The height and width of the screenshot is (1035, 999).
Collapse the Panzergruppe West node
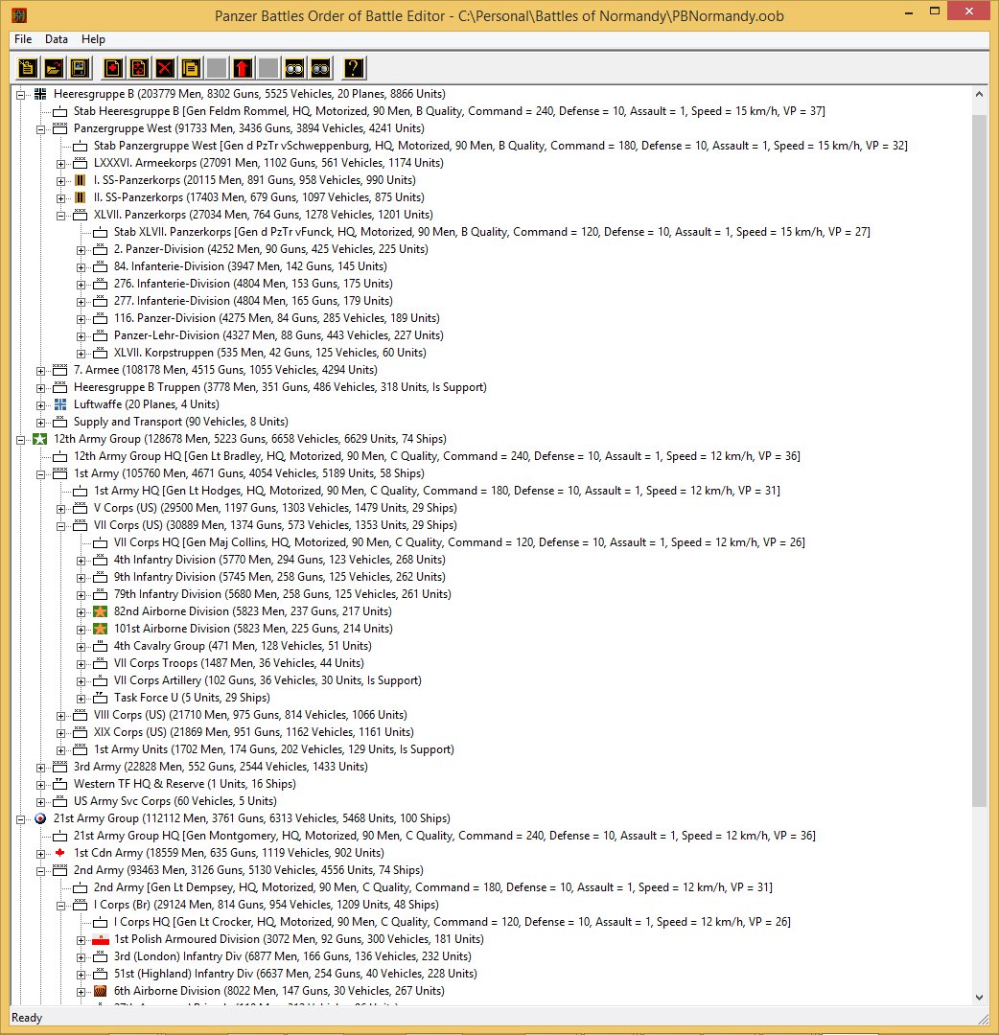40,128
